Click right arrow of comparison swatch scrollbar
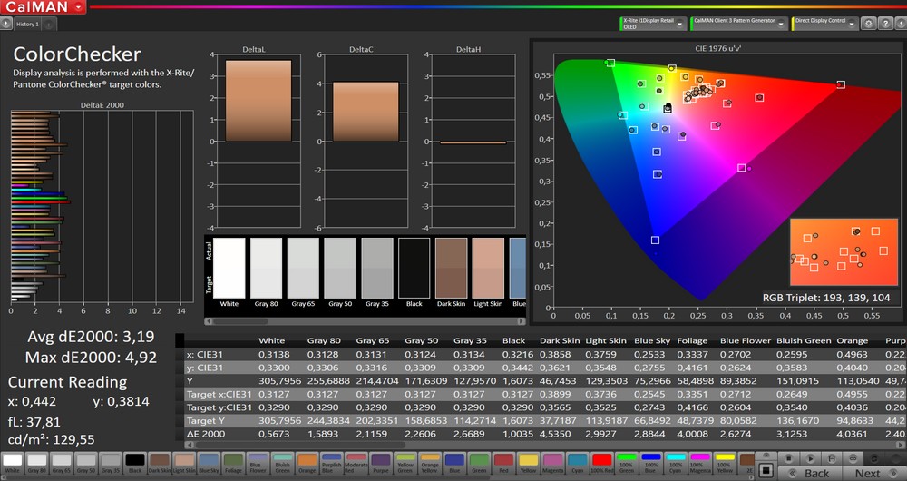Viewport: 907px width, 481px height. [x=522, y=321]
